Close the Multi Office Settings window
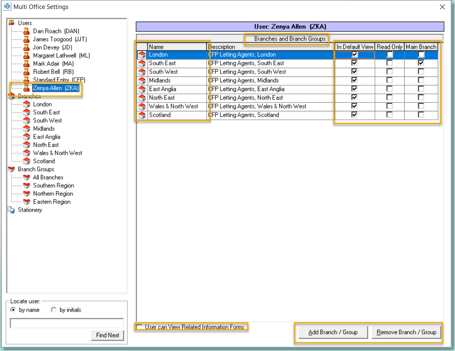 click(442, 6)
